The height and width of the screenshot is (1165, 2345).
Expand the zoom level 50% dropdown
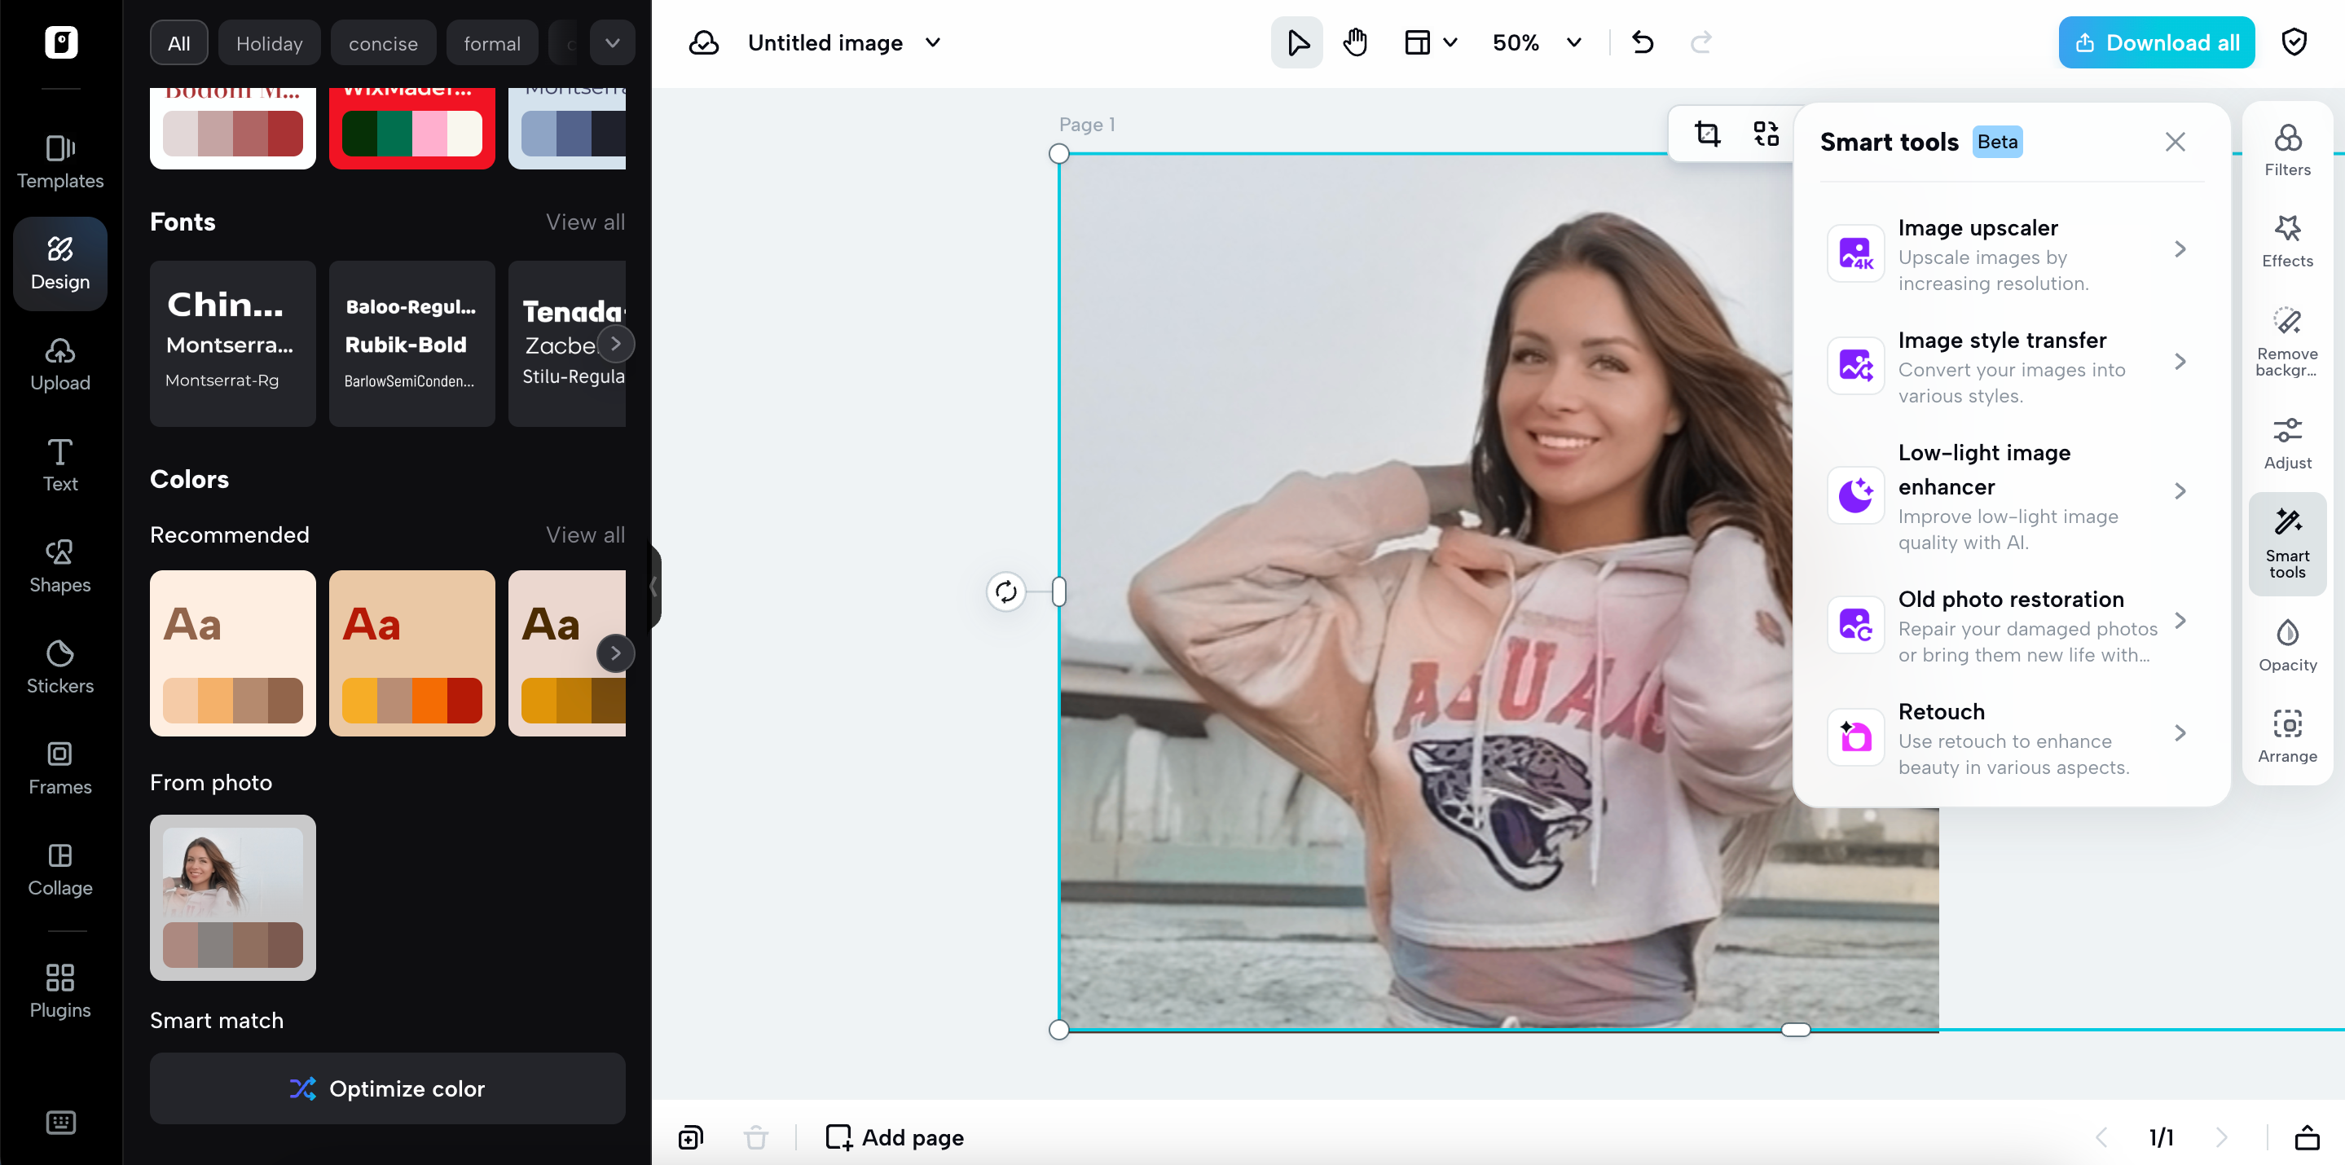click(1573, 43)
